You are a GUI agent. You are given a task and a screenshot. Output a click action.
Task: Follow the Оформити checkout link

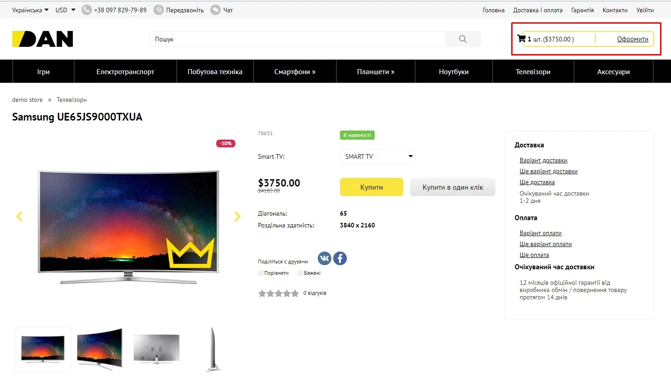(x=632, y=39)
